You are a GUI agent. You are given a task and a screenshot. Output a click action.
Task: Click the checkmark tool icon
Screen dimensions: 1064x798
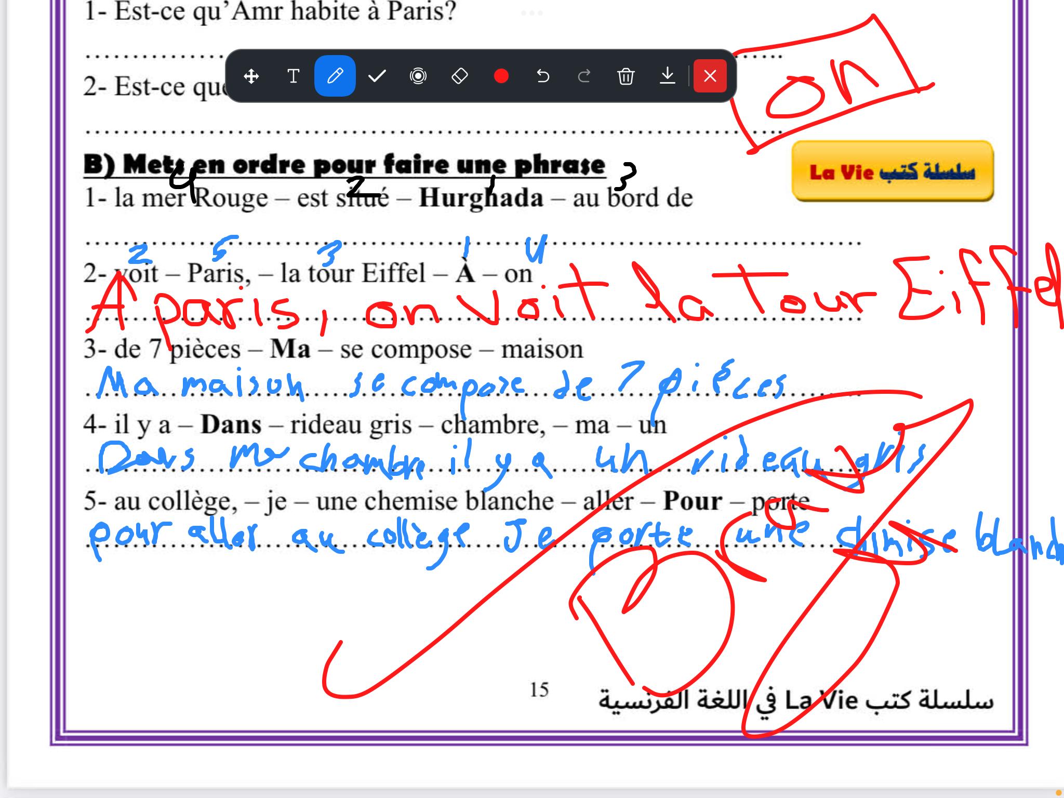click(x=377, y=76)
